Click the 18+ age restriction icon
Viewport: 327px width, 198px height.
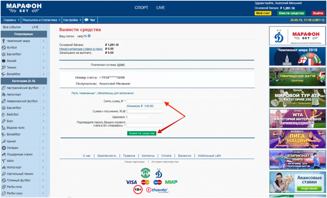tap(138, 189)
